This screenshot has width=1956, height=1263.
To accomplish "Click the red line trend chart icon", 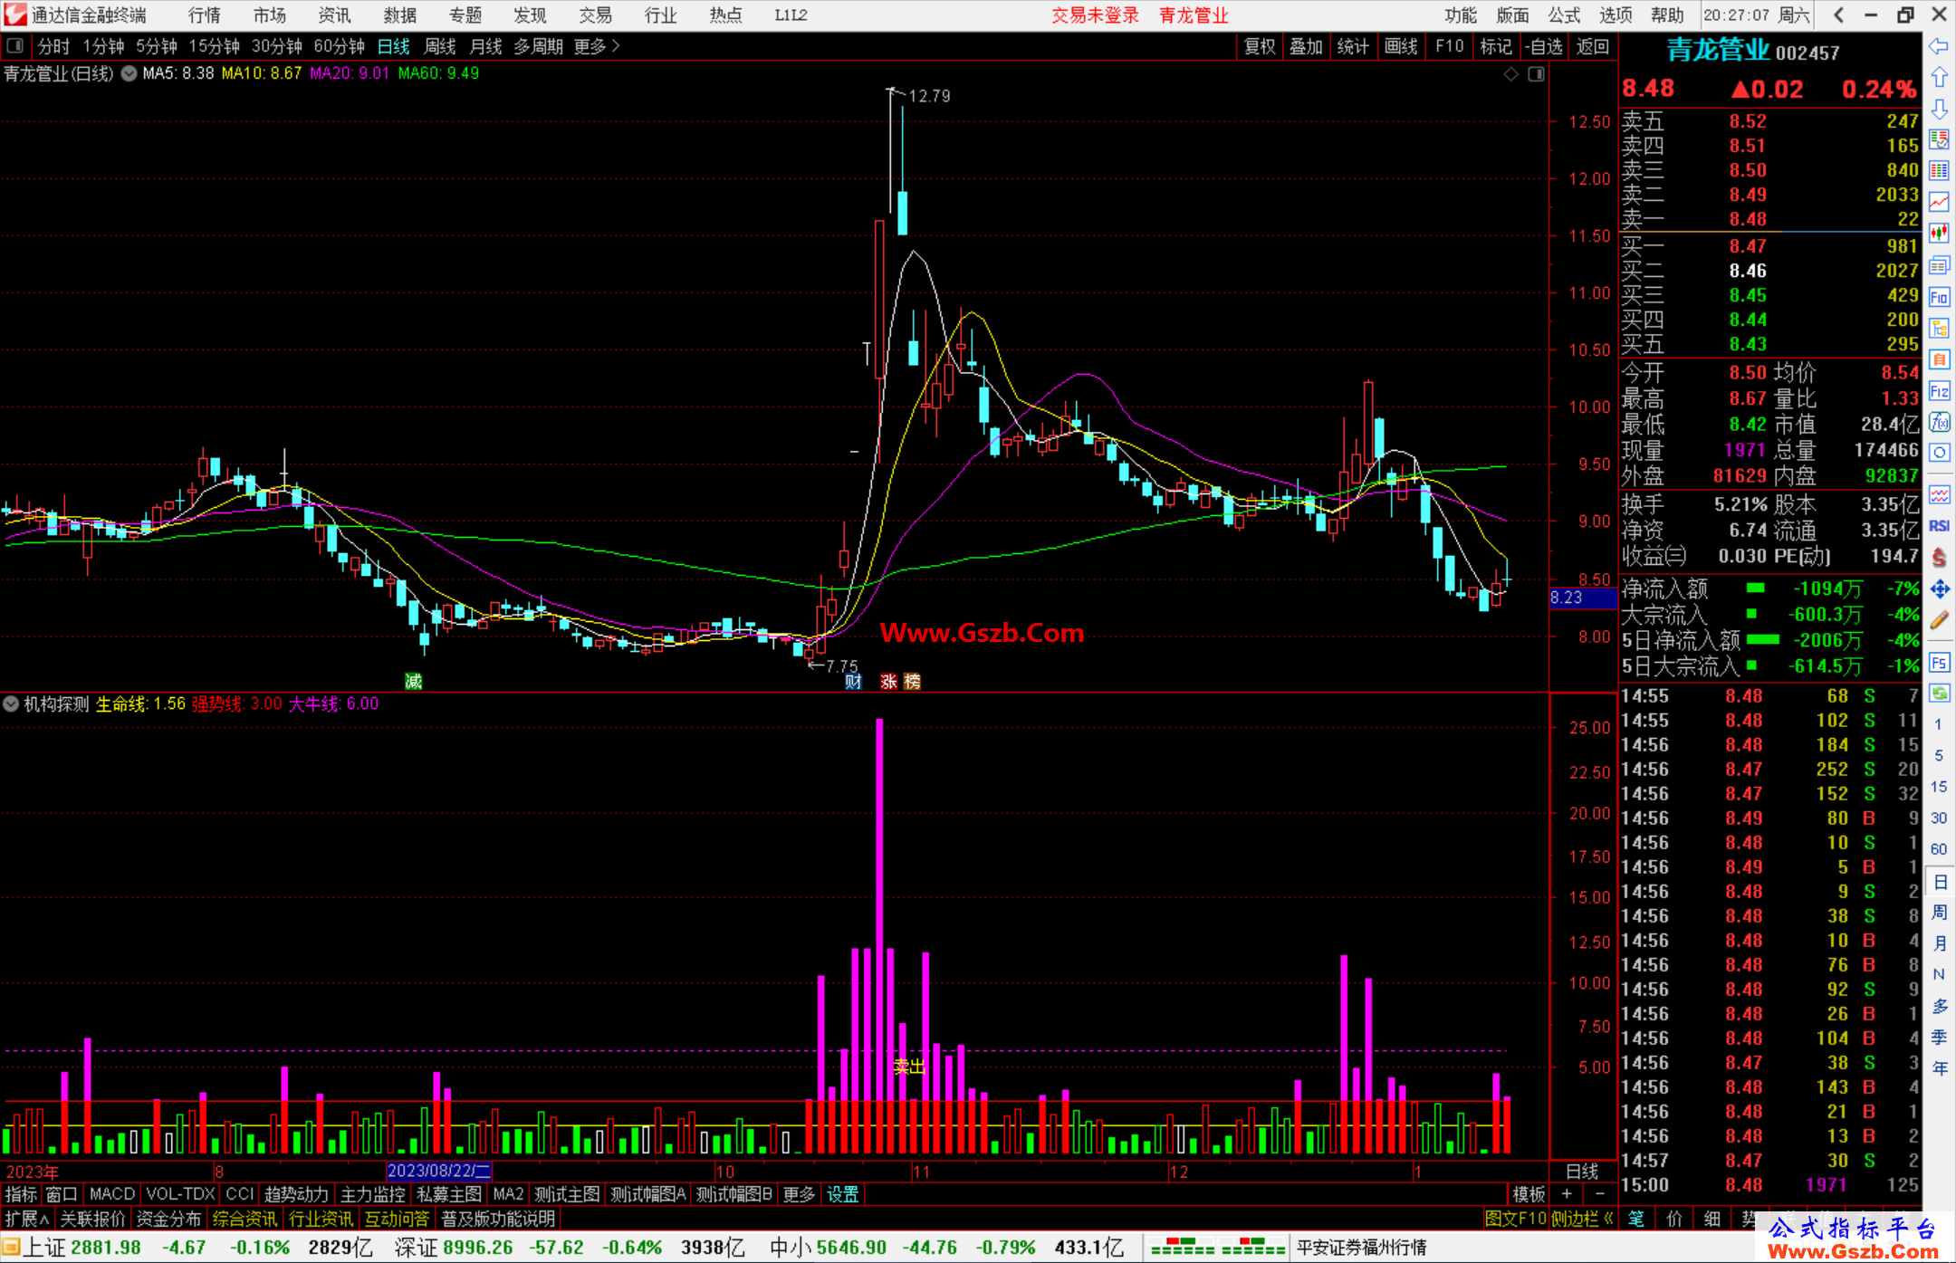I will pos(1939,201).
